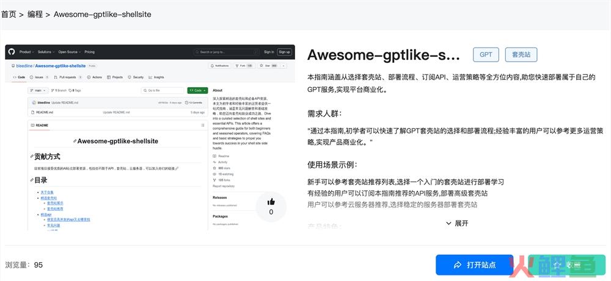Click the GitHub logo in the preview

click(x=12, y=52)
